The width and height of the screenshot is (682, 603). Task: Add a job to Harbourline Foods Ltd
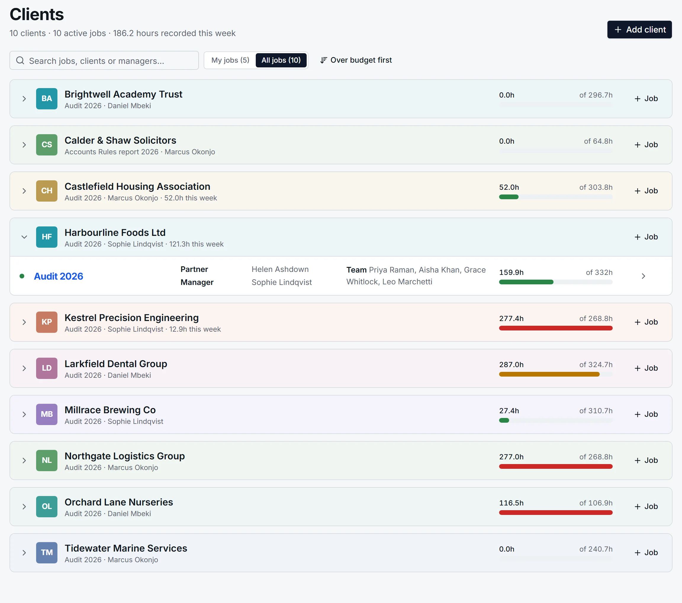pos(646,237)
